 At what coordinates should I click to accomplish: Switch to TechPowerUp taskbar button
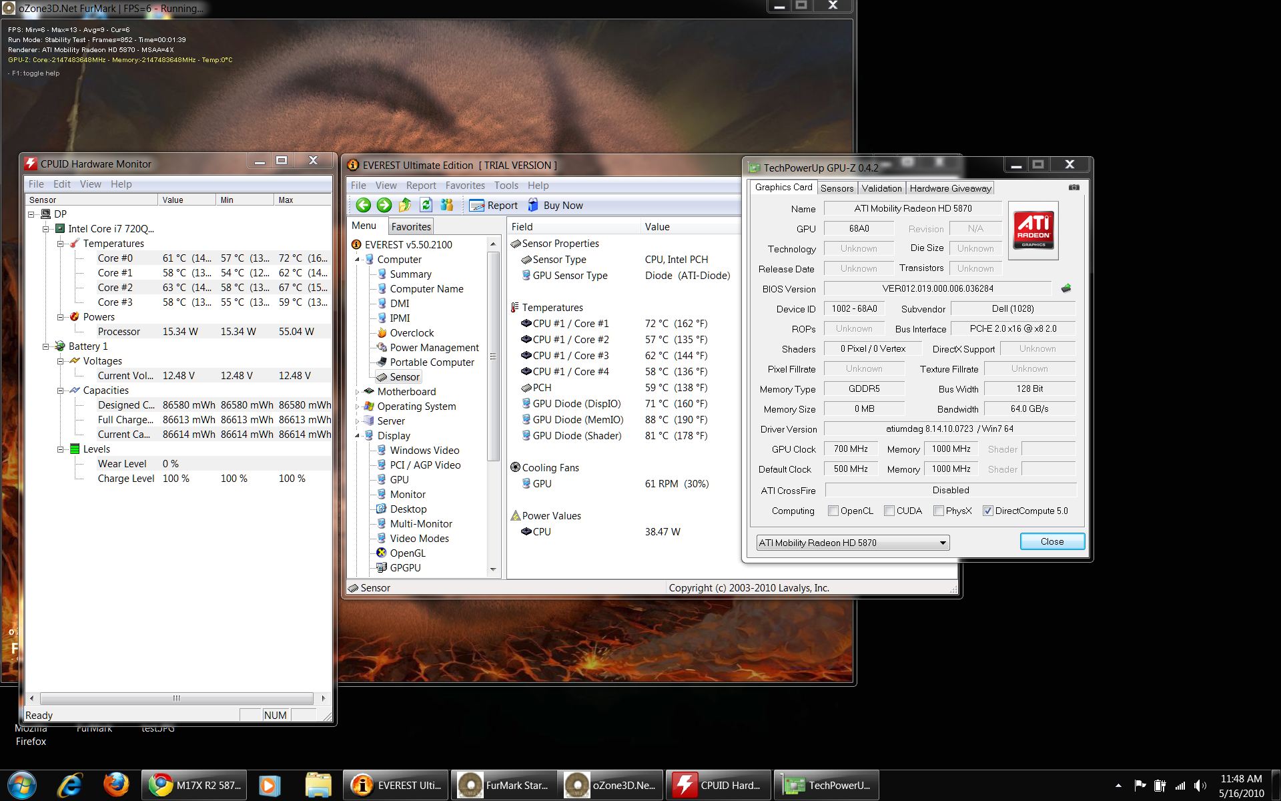(826, 785)
